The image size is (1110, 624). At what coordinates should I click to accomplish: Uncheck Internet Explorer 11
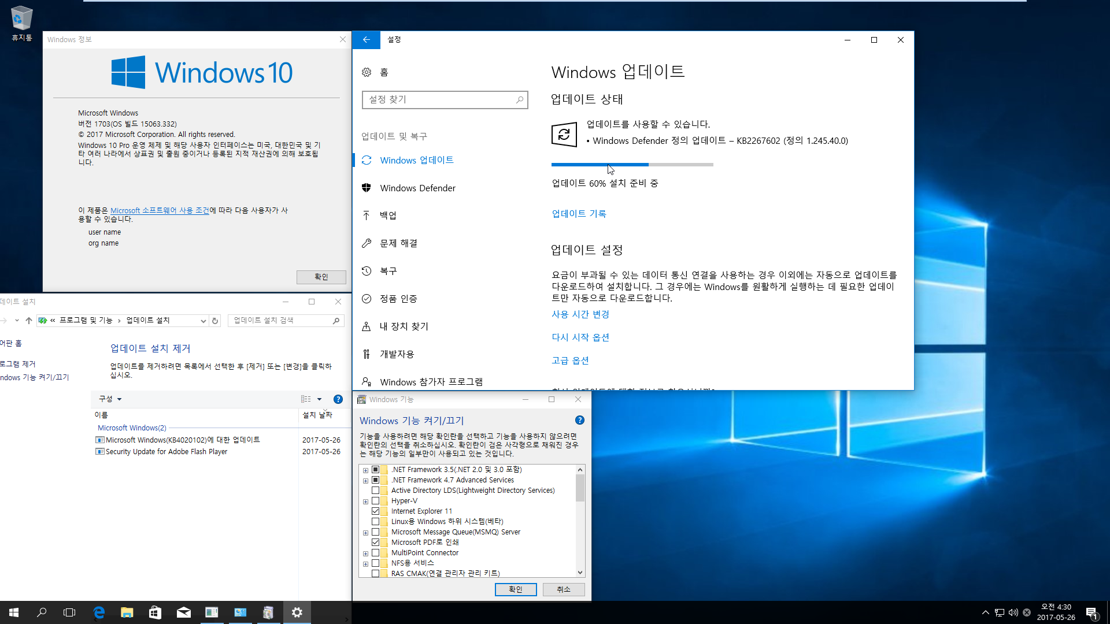[376, 511]
